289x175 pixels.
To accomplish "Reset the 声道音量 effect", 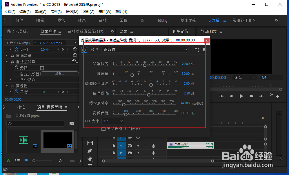I will (x=75, y=55).
